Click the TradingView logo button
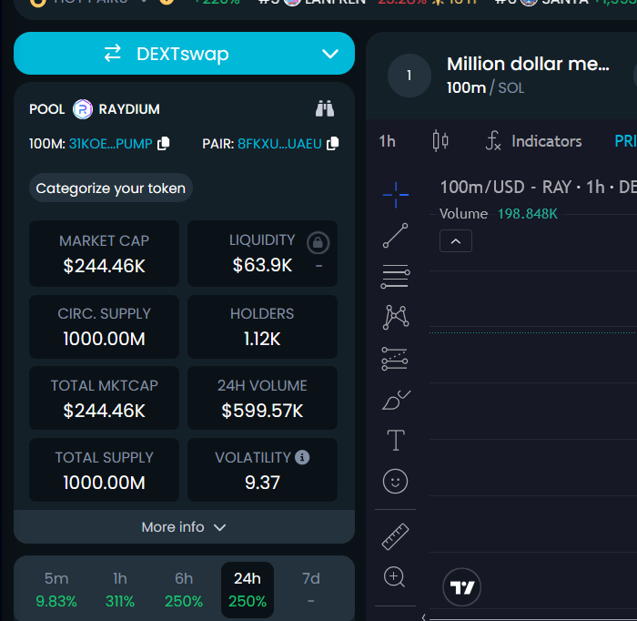This screenshot has width=637, height=621. pos(462,587)
